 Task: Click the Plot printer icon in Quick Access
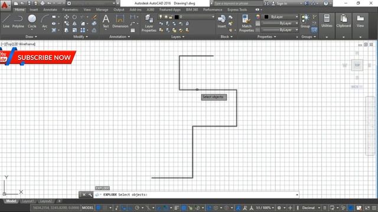tap(43, 4)
